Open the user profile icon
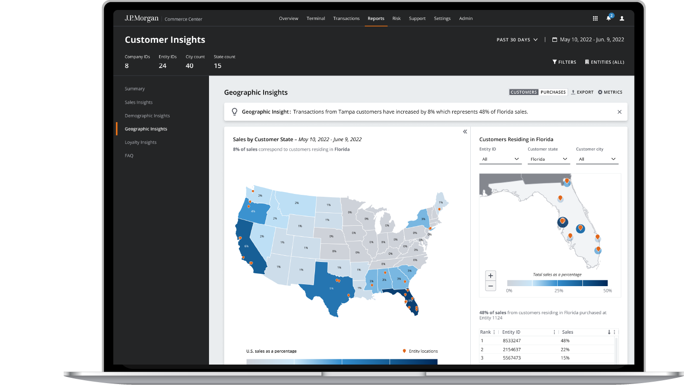The width and height of the screenshot is (684, 385). click(622, 19)
